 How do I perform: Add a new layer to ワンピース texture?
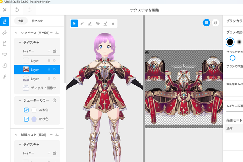click(49, 51)
